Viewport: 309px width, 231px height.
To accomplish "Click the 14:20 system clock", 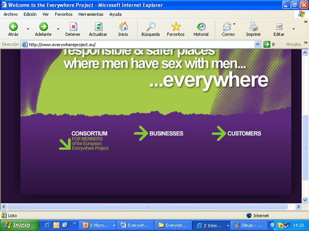I will [x=298, y=225].
